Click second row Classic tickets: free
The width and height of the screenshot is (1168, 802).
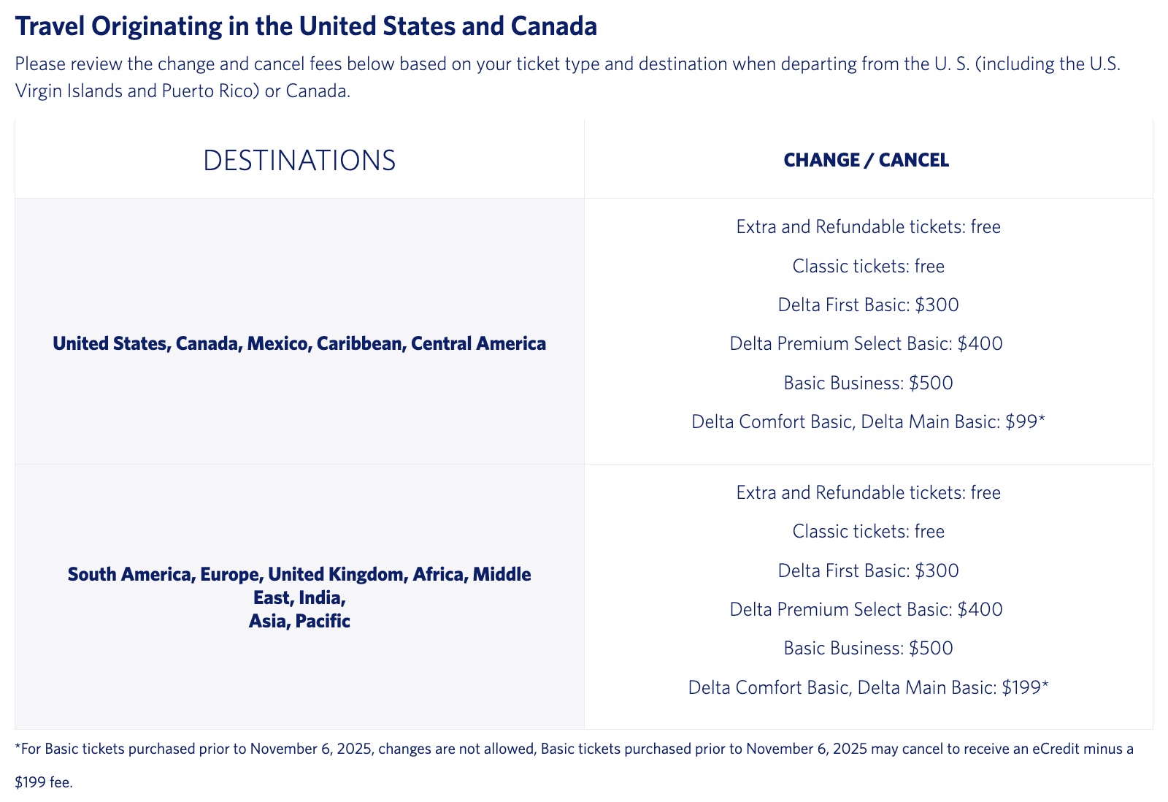point(869,532)
